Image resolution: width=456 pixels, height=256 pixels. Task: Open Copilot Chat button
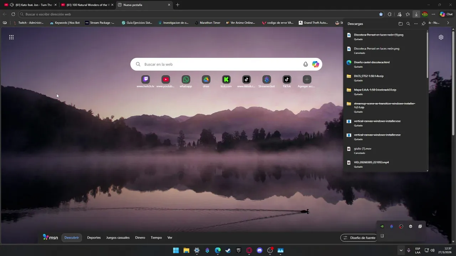point(446,14)
